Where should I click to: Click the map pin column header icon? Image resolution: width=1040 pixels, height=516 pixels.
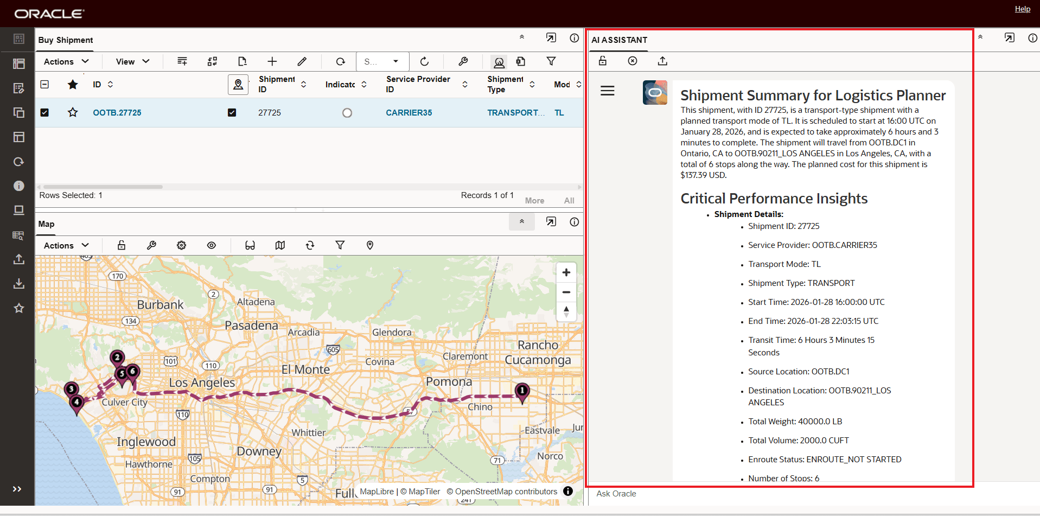click(x=238, y=85)
